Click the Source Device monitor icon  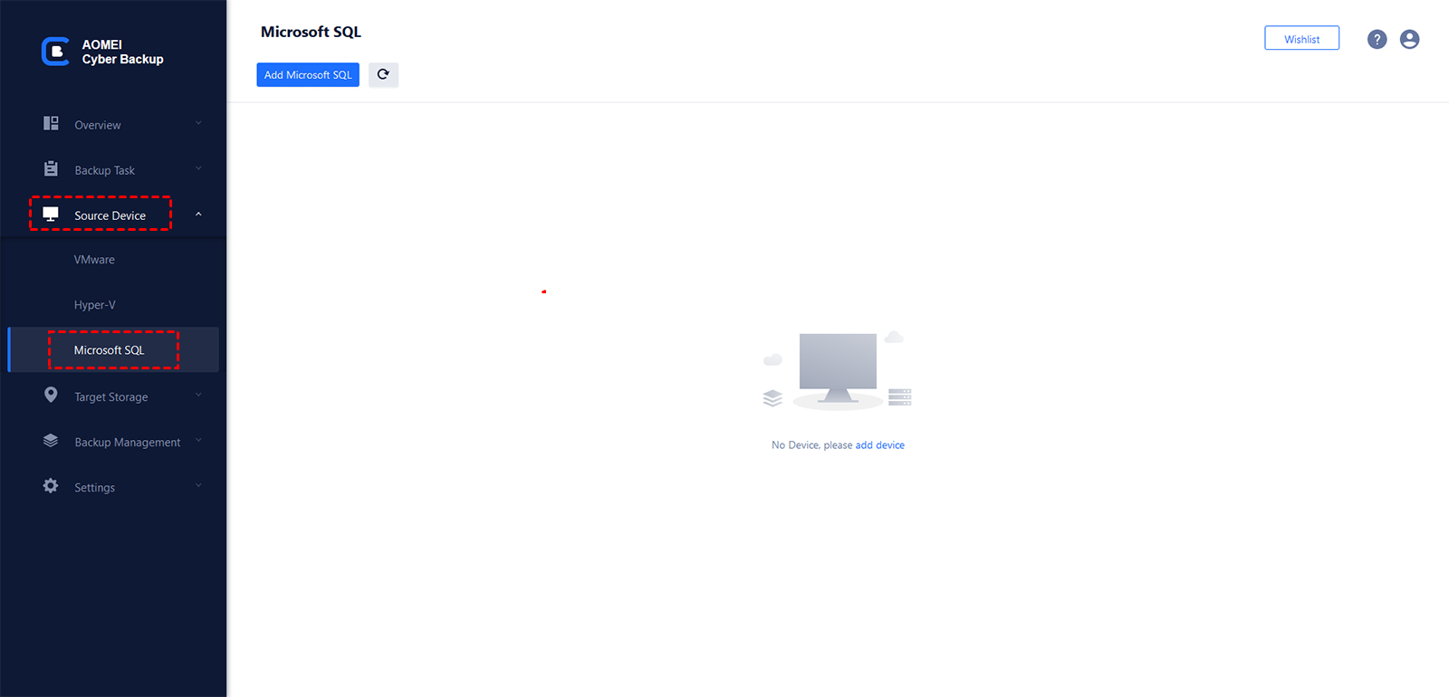(x=51, y=215)
